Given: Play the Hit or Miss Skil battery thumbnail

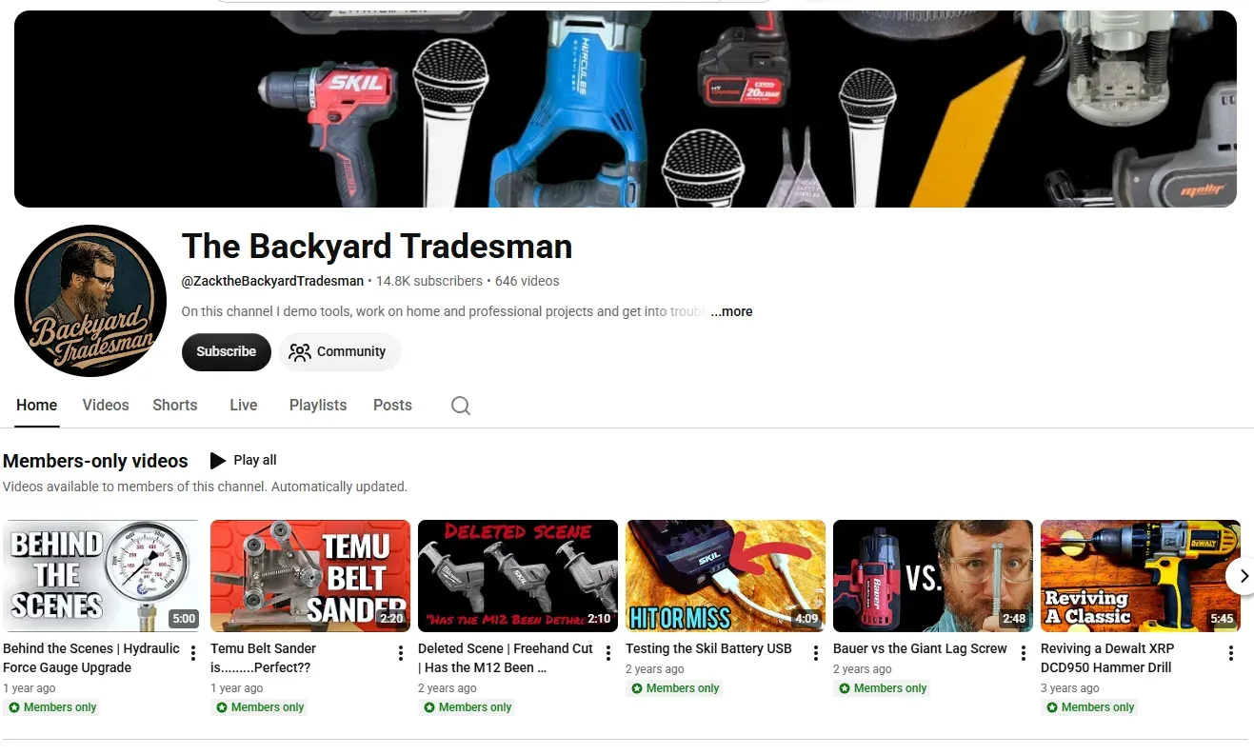Looking at the screenshot, I should (726, 575).
